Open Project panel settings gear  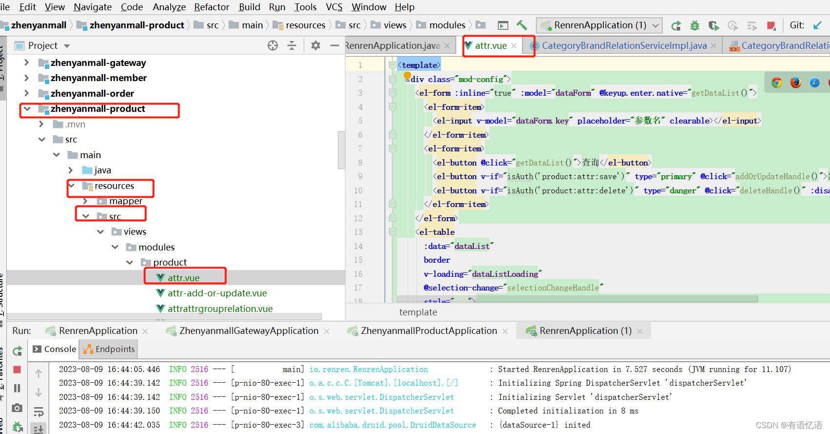click(x=316, y=45)
